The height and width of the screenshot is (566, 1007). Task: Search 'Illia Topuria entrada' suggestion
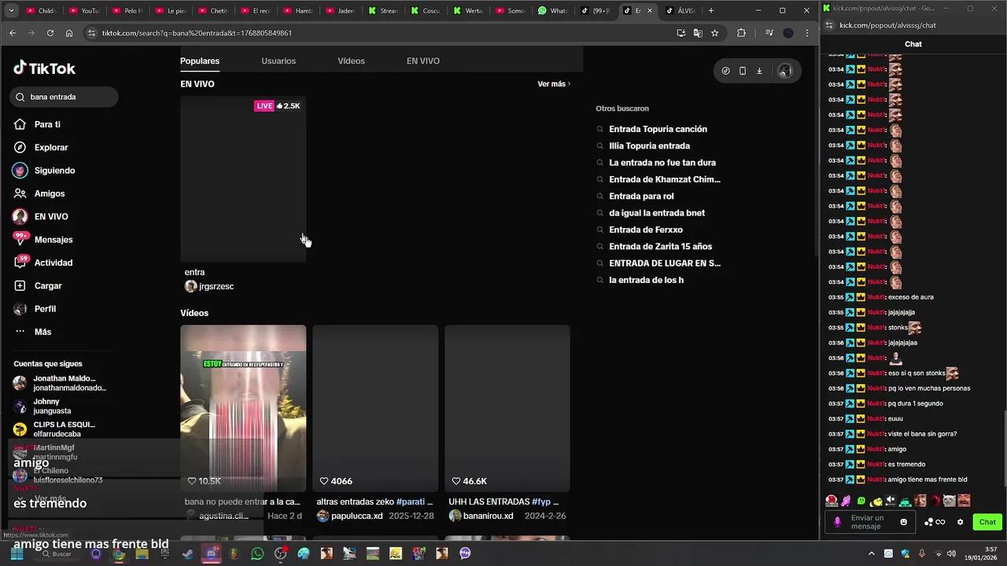(649, 145)
